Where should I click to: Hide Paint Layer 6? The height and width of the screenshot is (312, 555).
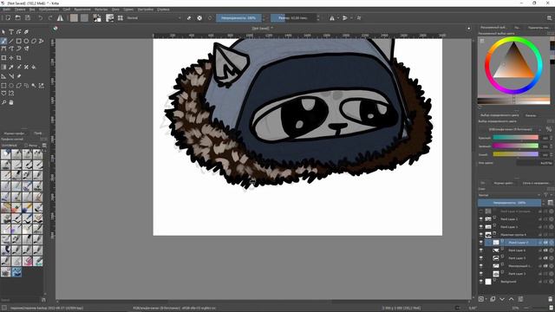(x=480, y=250)
